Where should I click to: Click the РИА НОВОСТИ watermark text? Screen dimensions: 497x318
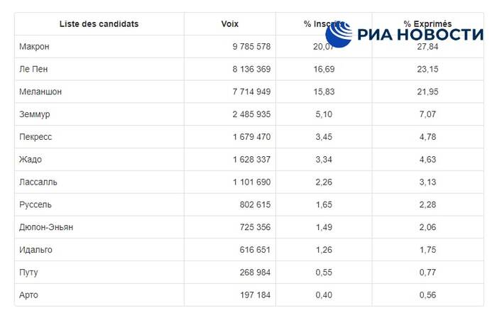tap(419, 34)
